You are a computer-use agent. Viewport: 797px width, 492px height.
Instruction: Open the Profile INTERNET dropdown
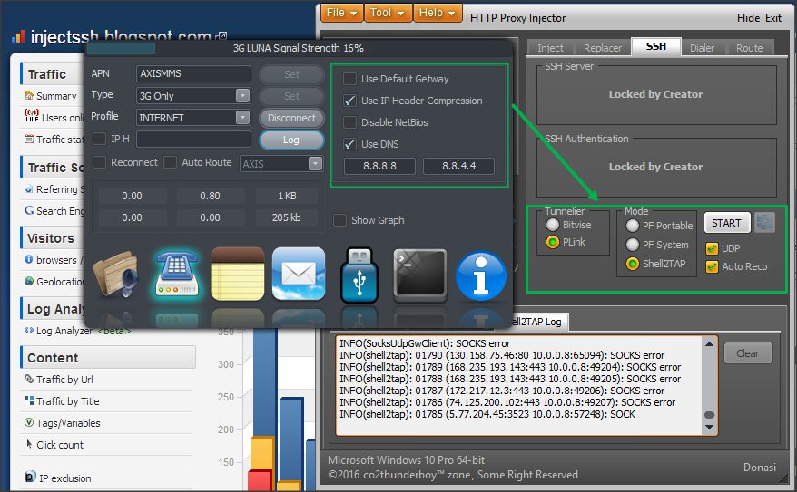(x=243, y=117)
